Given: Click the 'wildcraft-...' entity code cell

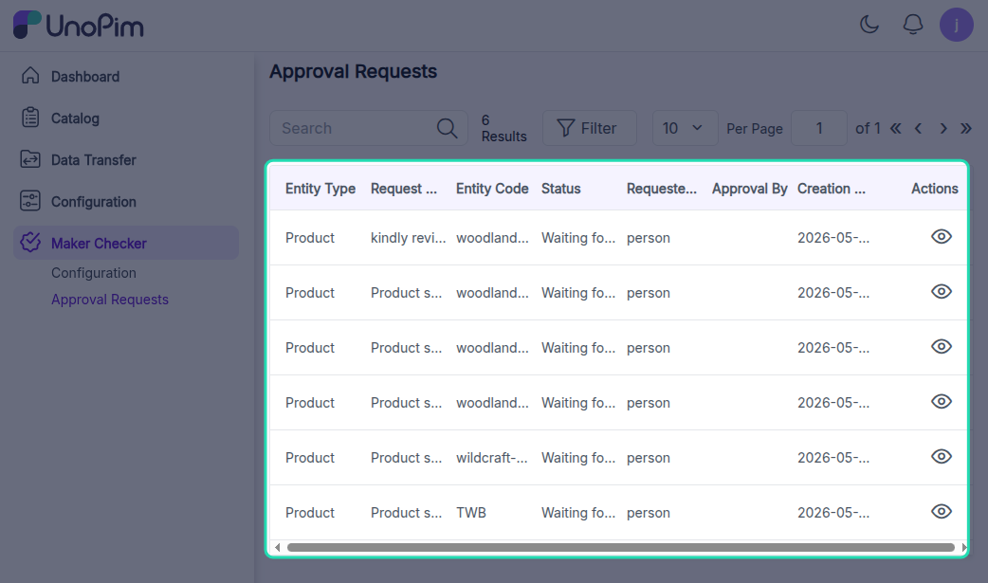Looking at the screenshot, I should (x=492, y=458).
